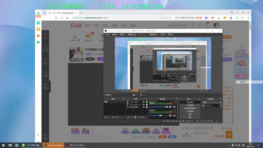Open the trophy ranking icon in sidebar
263x148 pixels.
click(45, 85)
